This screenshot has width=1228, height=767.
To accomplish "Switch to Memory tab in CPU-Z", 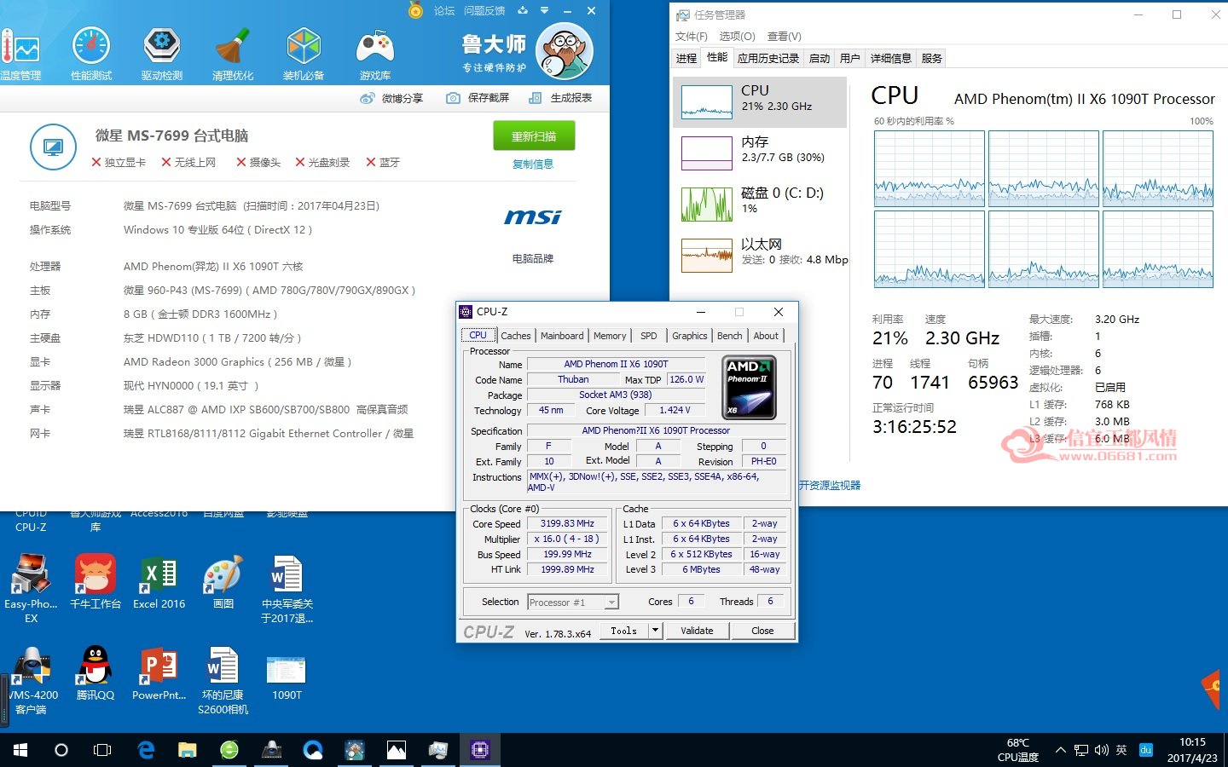I will [610, 336].
